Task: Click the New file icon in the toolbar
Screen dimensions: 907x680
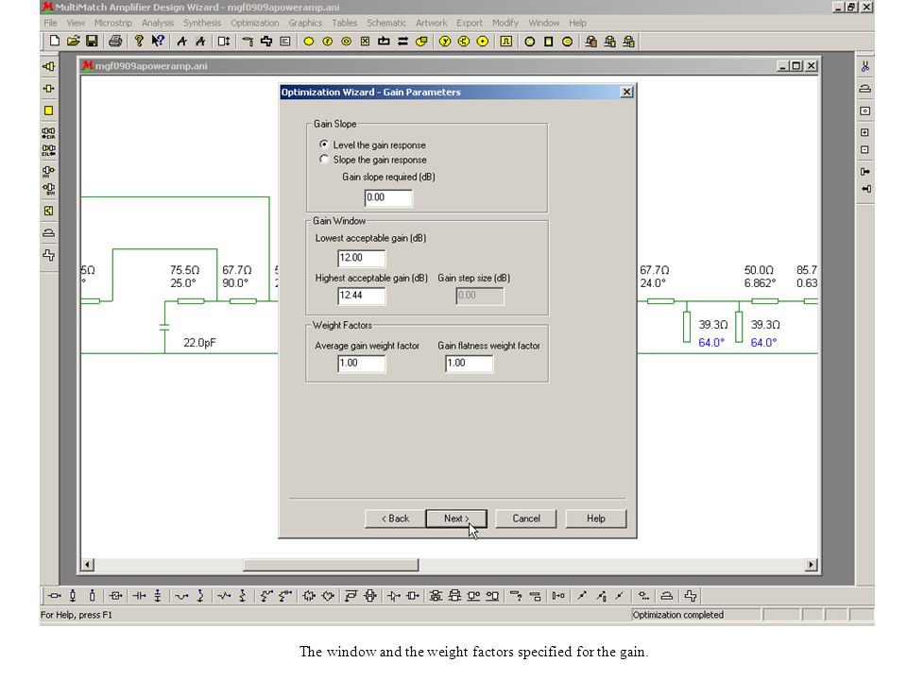Action: 55,41
